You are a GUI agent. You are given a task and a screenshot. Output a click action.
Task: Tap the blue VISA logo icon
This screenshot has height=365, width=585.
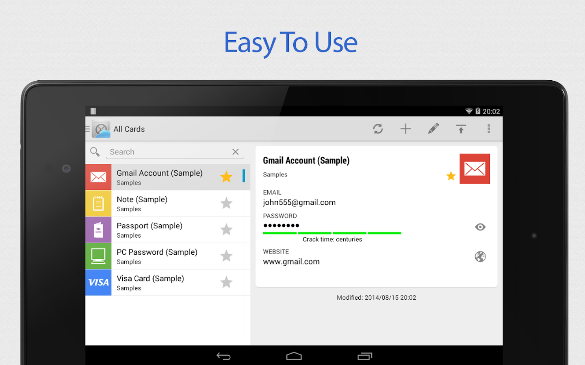click(98, 283)
